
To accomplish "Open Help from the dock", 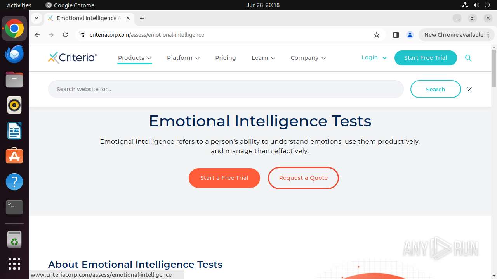I will click(x=14, y=182).
